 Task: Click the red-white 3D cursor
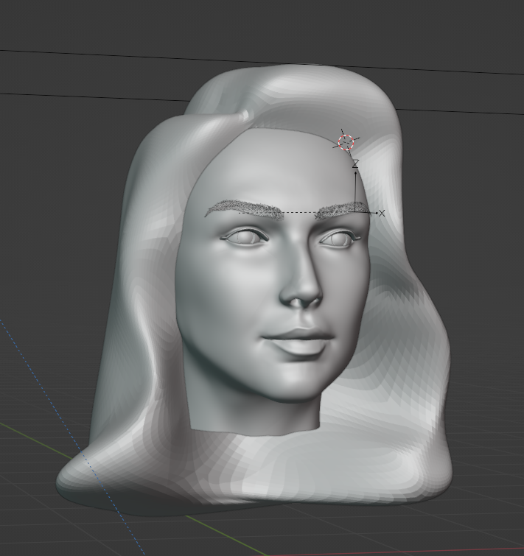(x=346, y=142)
